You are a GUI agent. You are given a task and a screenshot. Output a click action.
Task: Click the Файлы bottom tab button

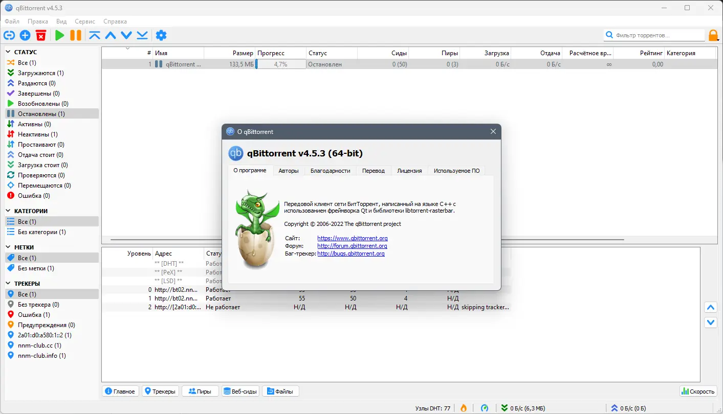[280, 392]
